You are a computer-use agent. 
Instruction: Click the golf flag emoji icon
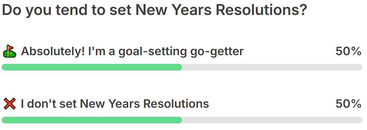tap(10, 52)
